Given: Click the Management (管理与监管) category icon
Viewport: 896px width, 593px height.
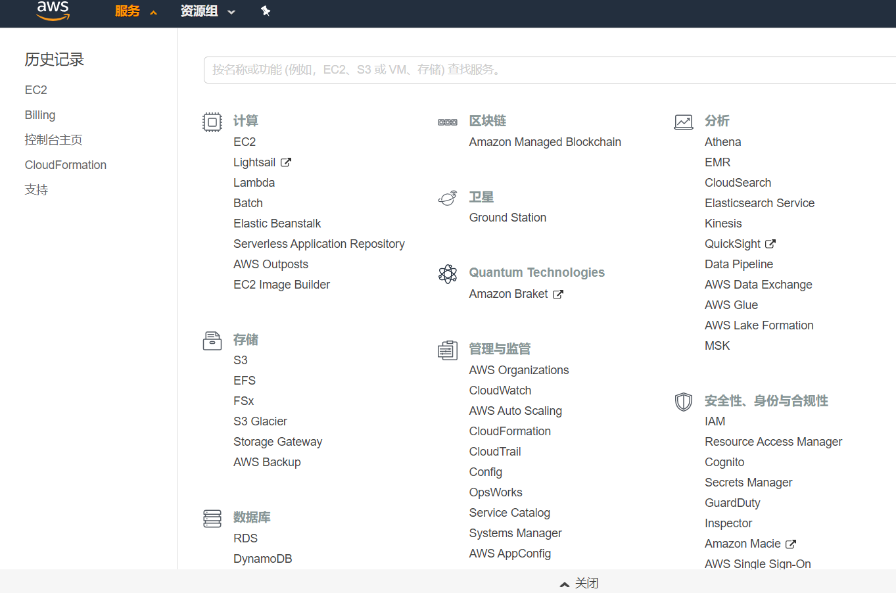Looking at the screenshot, I should 448,350.
